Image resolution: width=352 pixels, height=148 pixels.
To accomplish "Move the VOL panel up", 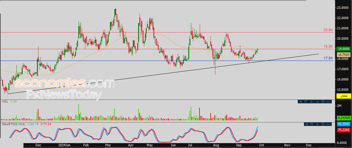I will (x=311, y=102).
